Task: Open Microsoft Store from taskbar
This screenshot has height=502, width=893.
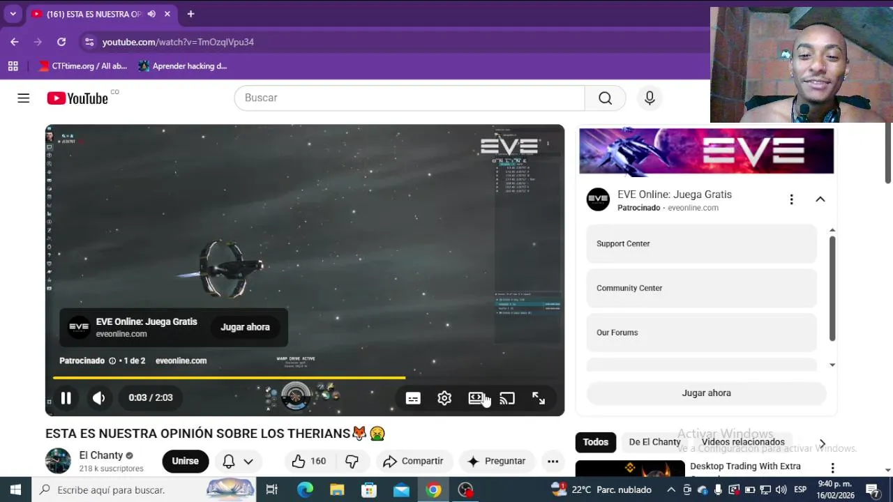Action: (x=369, y=490)
